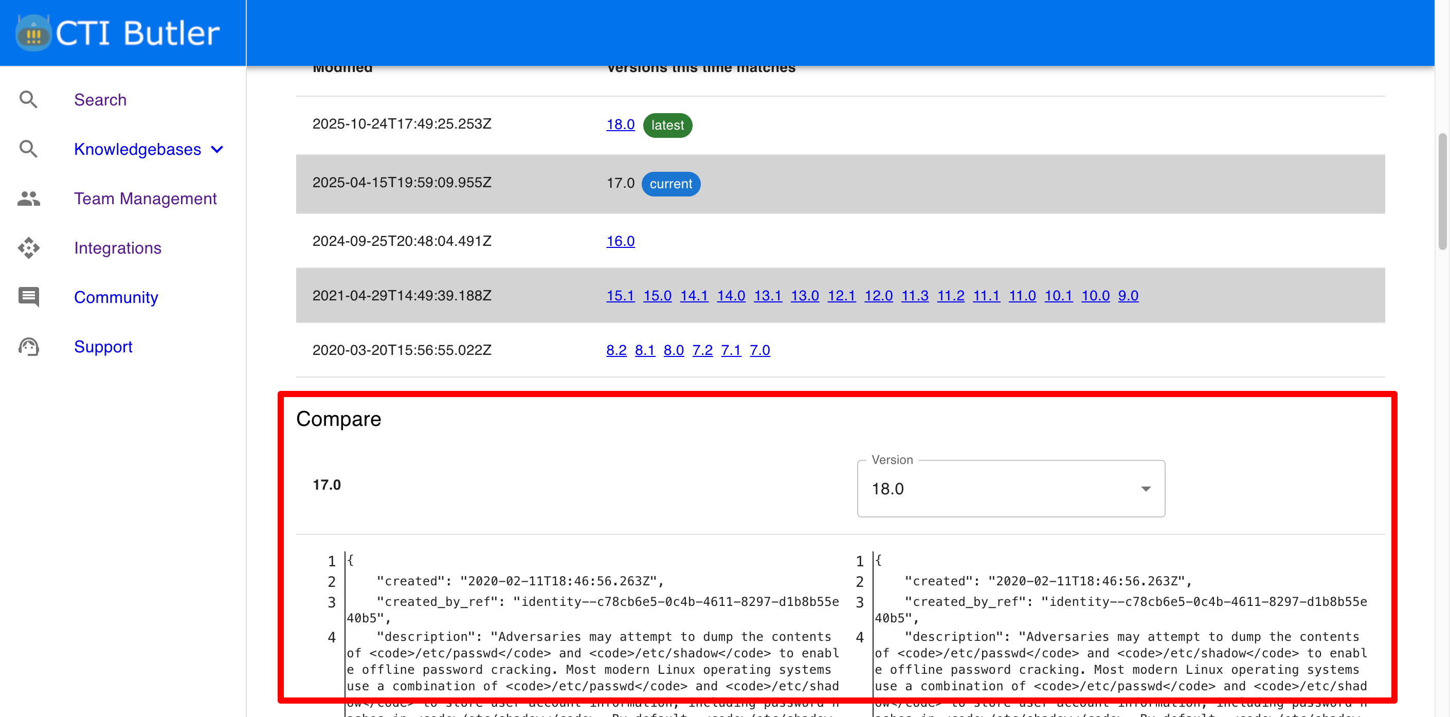
Task: Expand the Knowledgebases chevron
Action: click(x=217, y=149)
